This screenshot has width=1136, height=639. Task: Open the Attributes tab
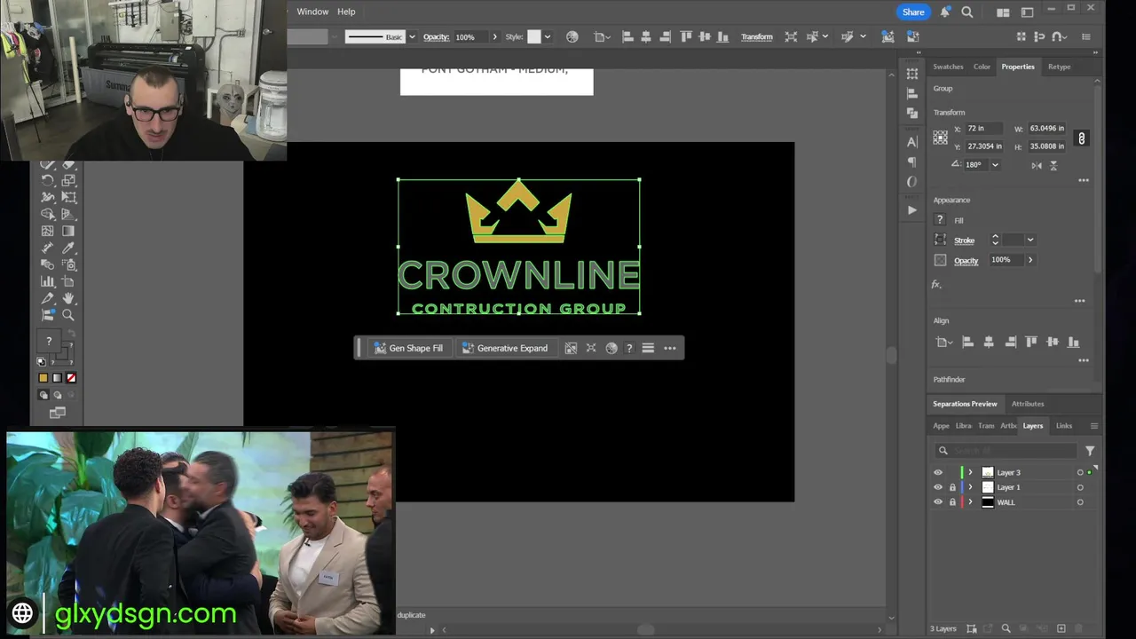pyautogui.click(x=1028, y=404)
